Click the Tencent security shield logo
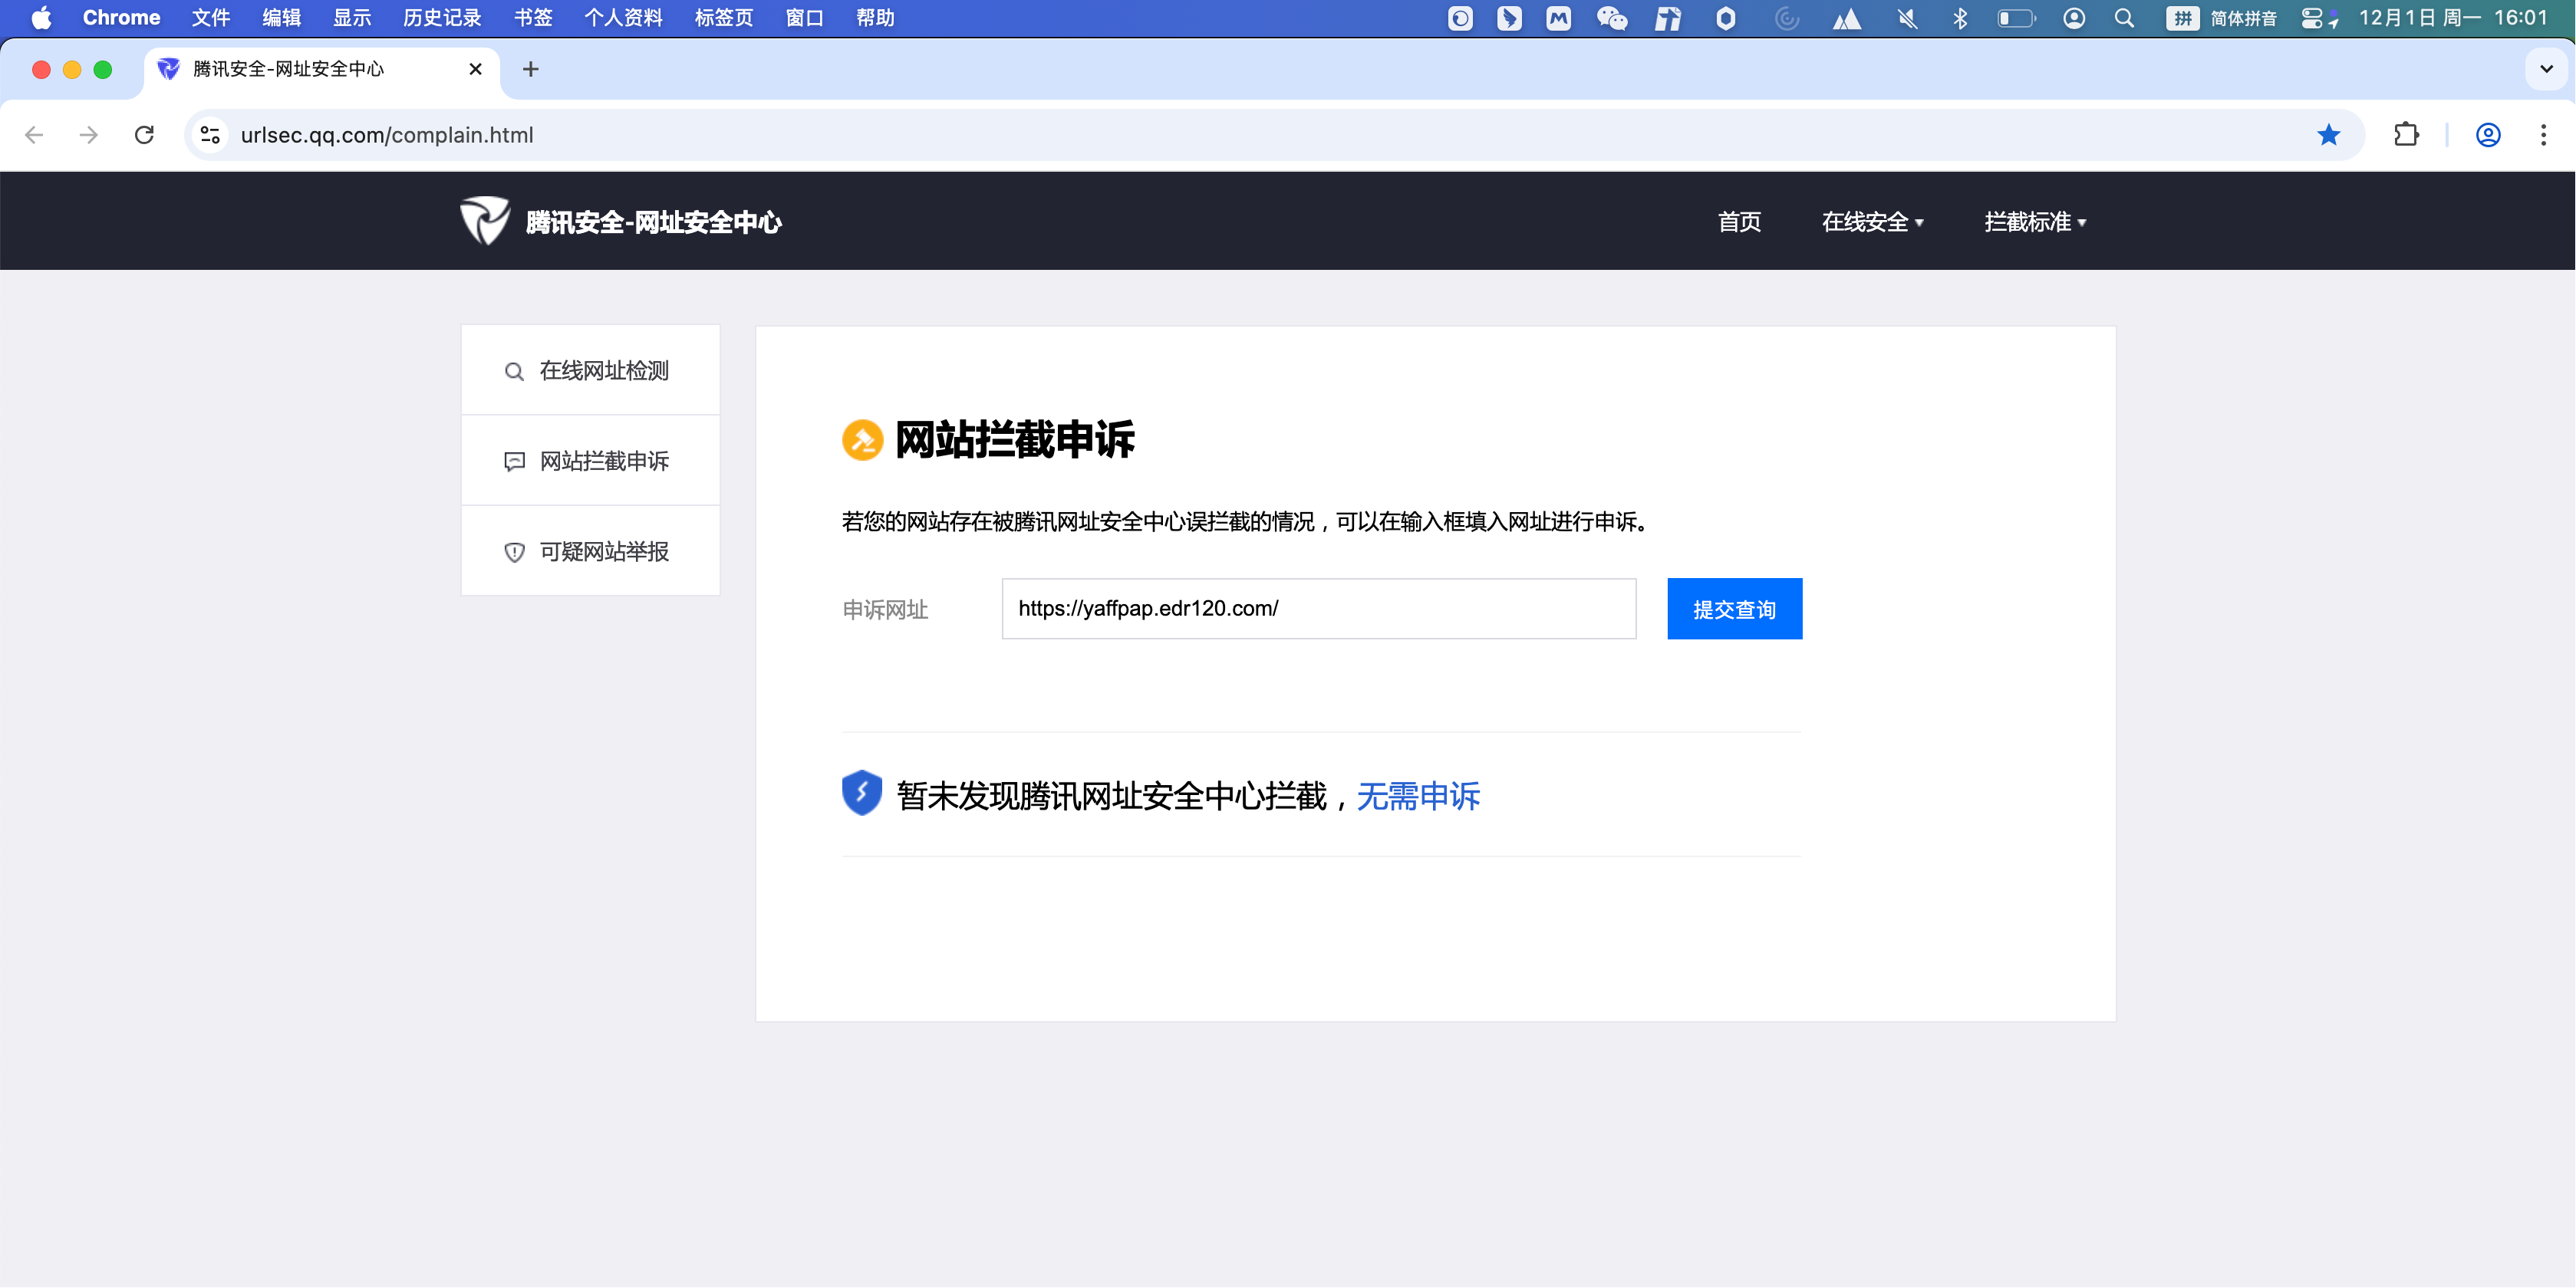Screen dimensions: 2576x1288 pos(485,221)
